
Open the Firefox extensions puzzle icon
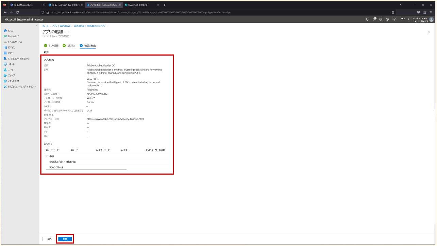point(425,12)
